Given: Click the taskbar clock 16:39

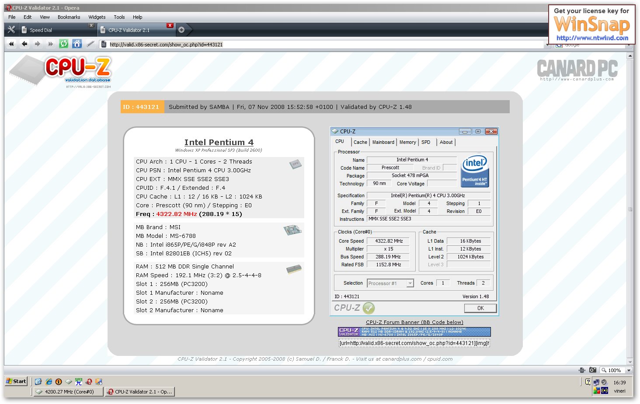Looking at the screenshot, I should 620,383.
